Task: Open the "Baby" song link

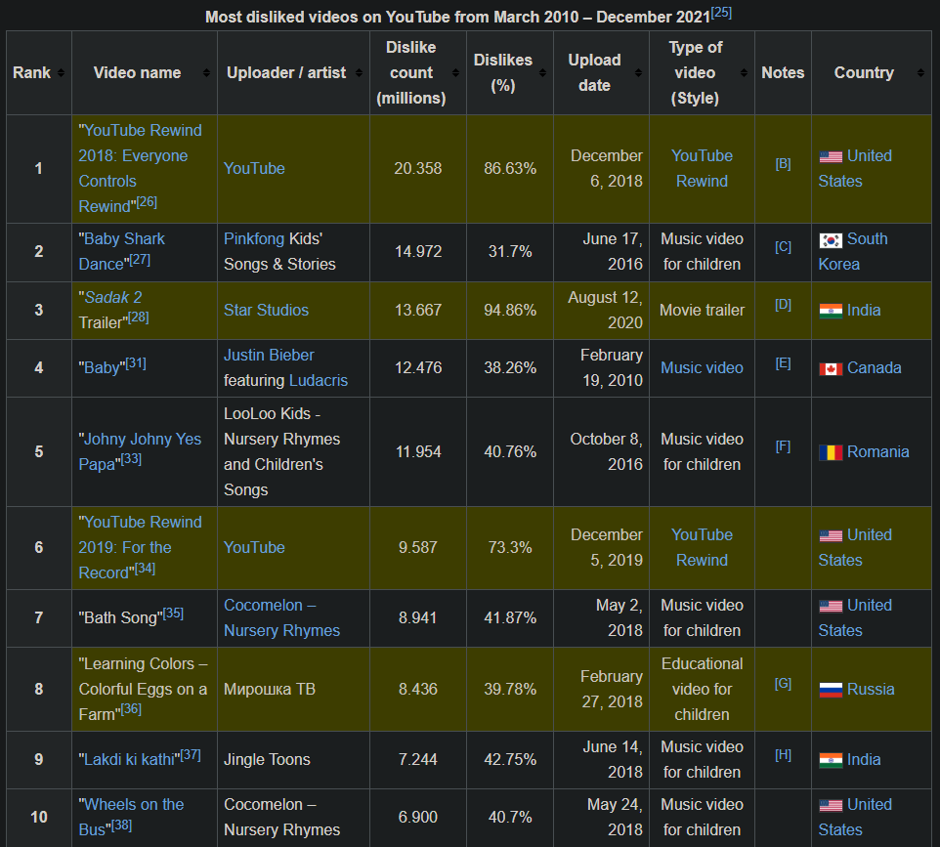Action: point(102,367)
